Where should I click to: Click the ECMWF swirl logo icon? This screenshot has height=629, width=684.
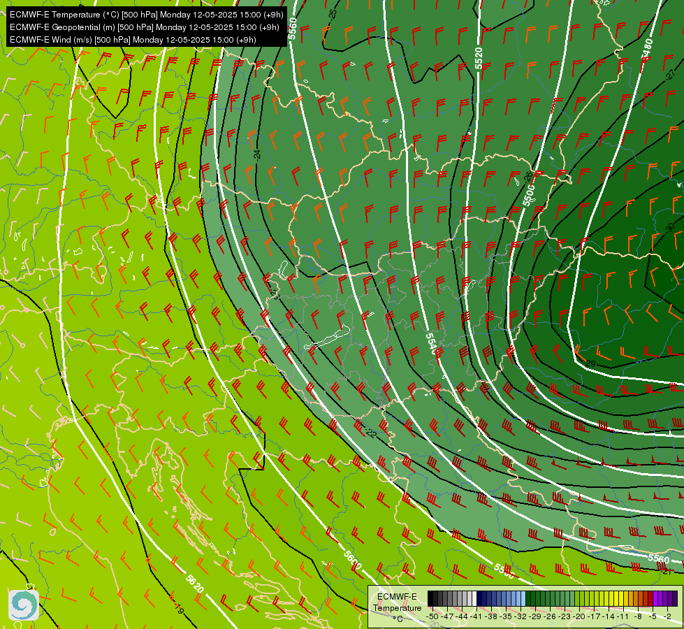coord(24,605)
